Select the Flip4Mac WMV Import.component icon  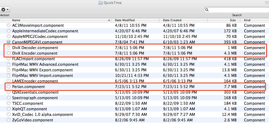coord(8,76)
